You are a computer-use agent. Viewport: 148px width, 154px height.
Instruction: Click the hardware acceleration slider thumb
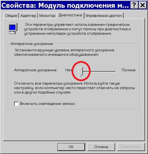click(81, 72)
